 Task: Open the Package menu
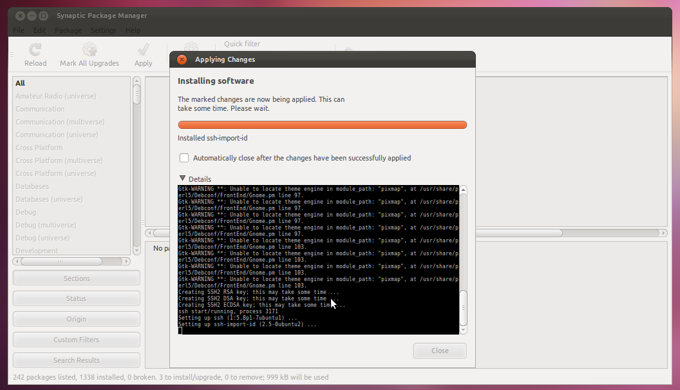tap(68, 30)
